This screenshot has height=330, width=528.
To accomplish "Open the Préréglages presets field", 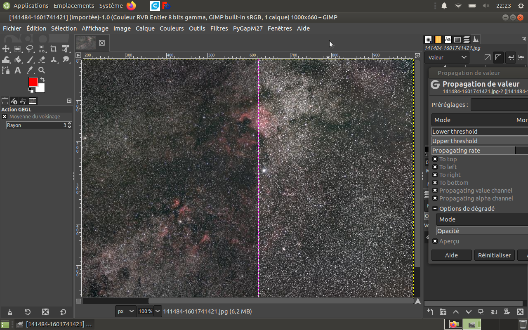I will [499, 105].
